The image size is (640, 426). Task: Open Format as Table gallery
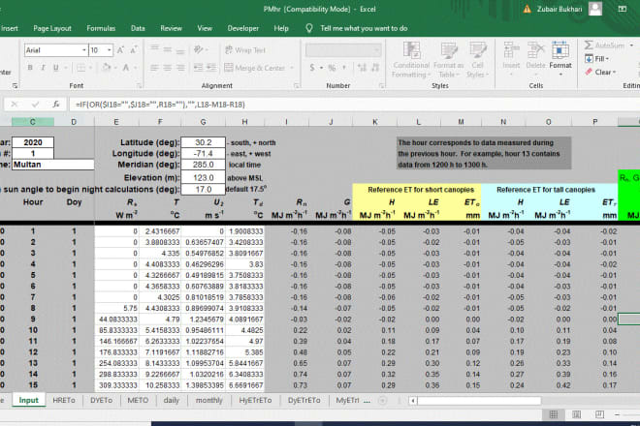pyautogui.click(x=449, y=59)
